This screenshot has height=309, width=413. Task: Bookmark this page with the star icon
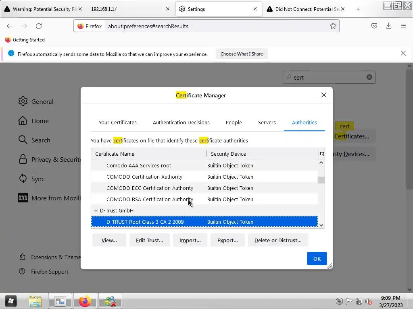333,26
